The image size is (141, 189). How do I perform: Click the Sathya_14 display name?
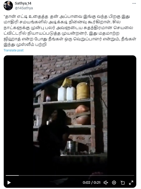coord(23,3)
